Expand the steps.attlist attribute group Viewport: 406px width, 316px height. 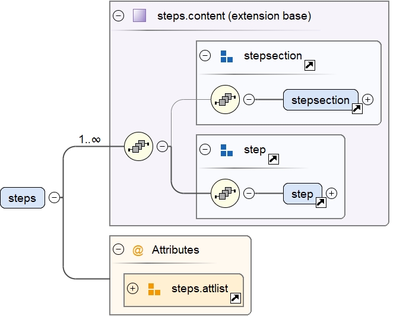coord(133,289)
